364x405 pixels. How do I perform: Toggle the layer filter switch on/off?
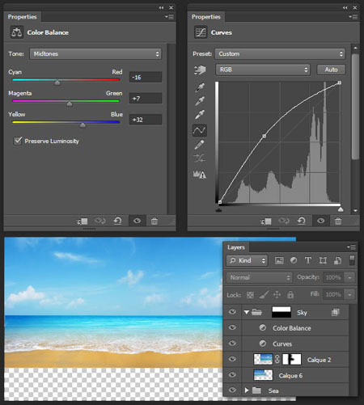[352, 260]
